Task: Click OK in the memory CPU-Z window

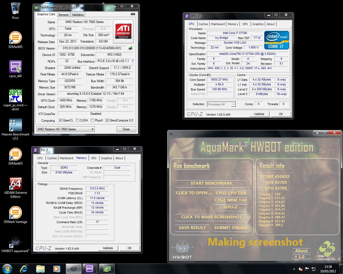Action: tap(129, 248)
